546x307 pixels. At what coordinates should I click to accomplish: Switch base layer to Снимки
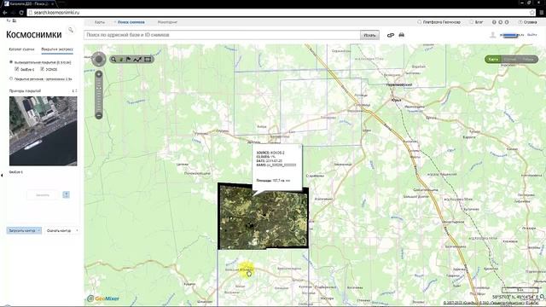(x=510, y=59)
